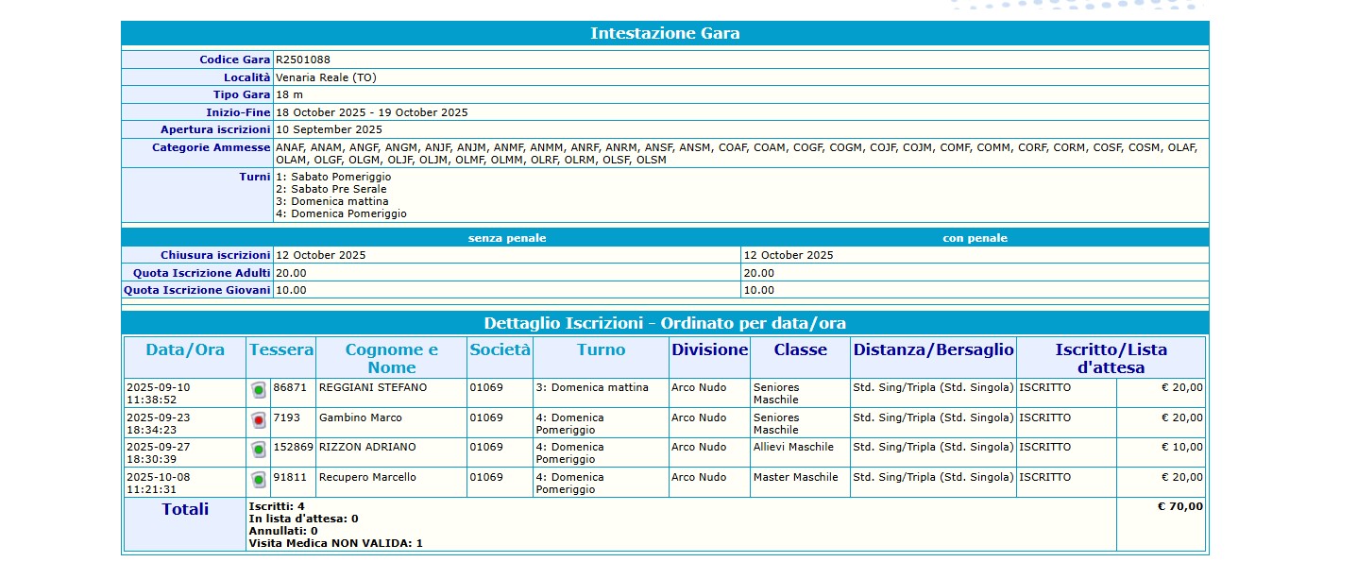Click the Classe column header
The width and height of the screenshot is (1357, 579).
(x=801, y=349)
